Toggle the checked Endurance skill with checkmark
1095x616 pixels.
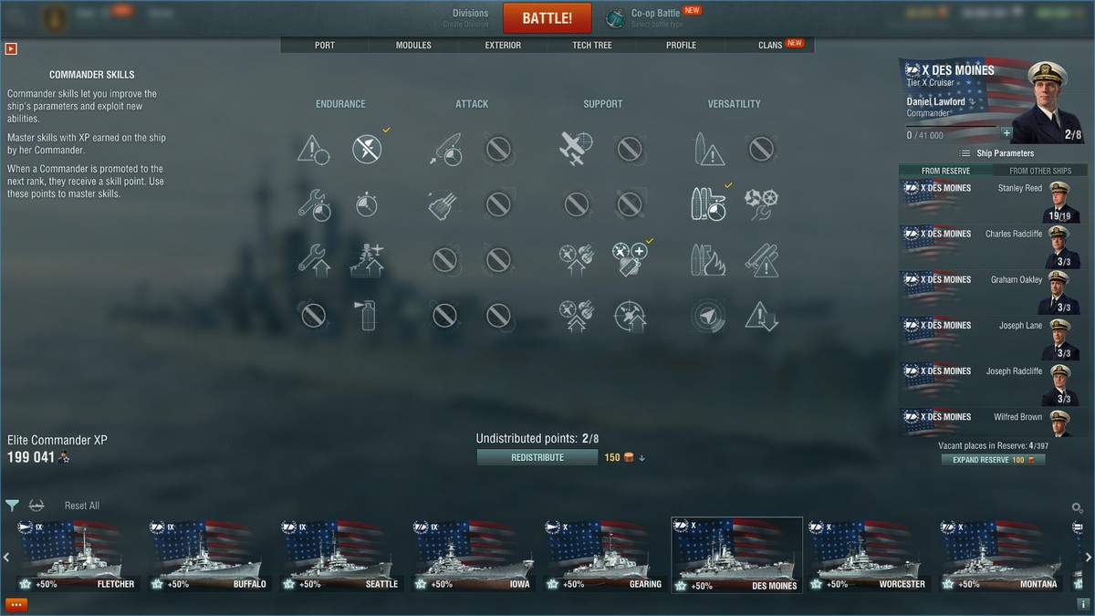coord(367,148)
